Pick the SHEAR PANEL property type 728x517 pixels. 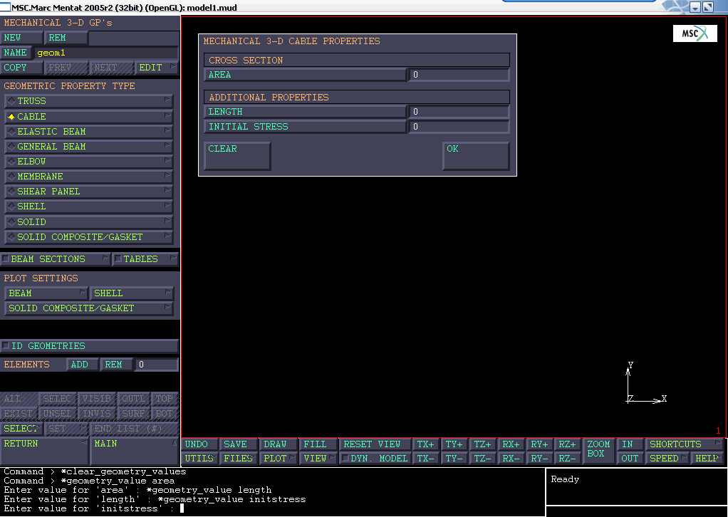[88, 192]
